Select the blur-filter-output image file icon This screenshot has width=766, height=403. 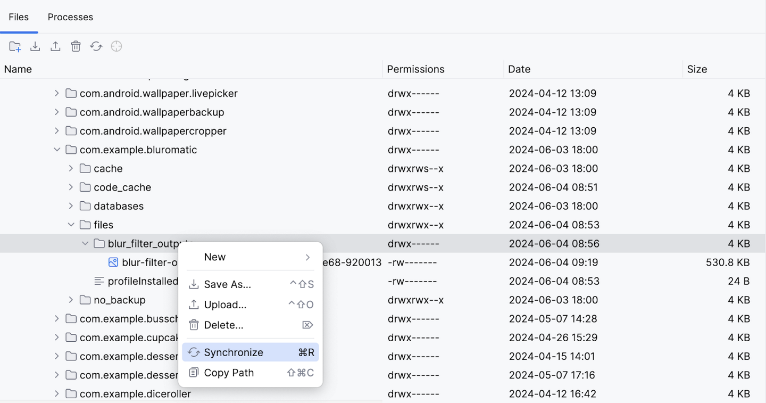tap(113, 262)
